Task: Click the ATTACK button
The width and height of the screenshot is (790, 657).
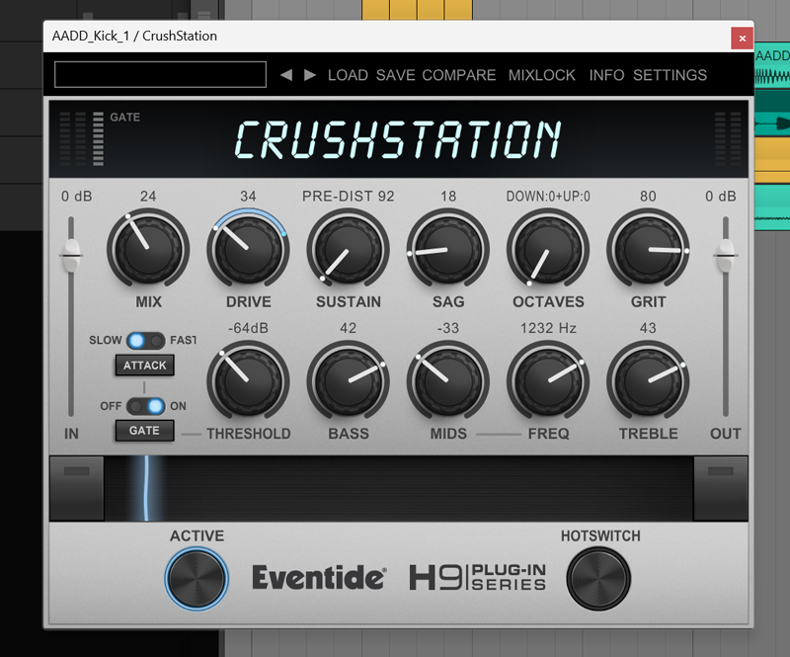Action: (x=144, y=366)
